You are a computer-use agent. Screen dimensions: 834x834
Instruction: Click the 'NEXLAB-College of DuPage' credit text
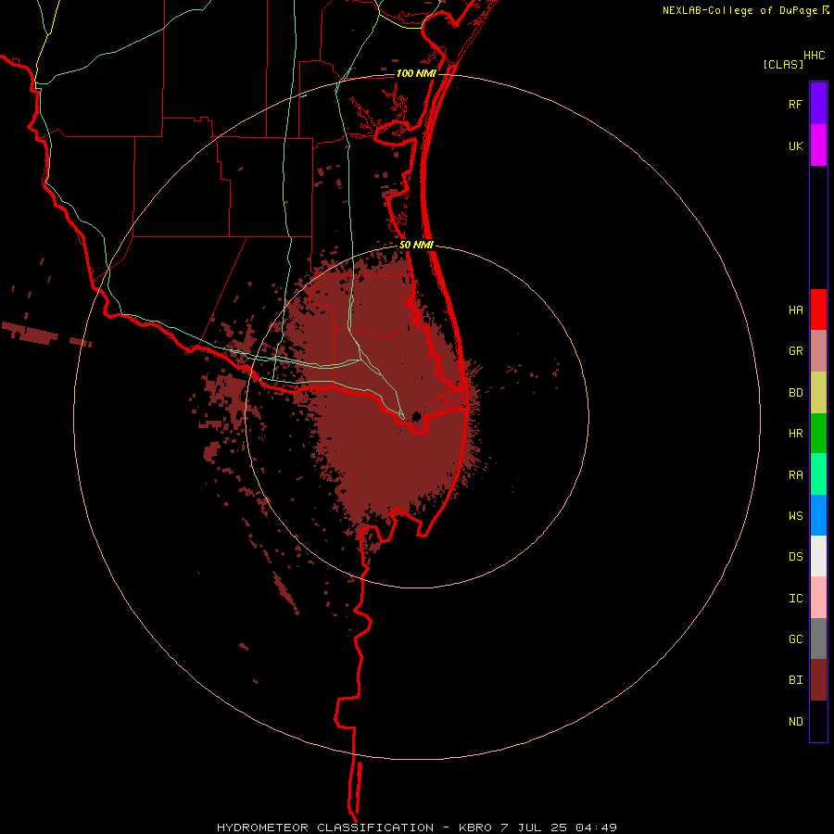pos(739,10)
